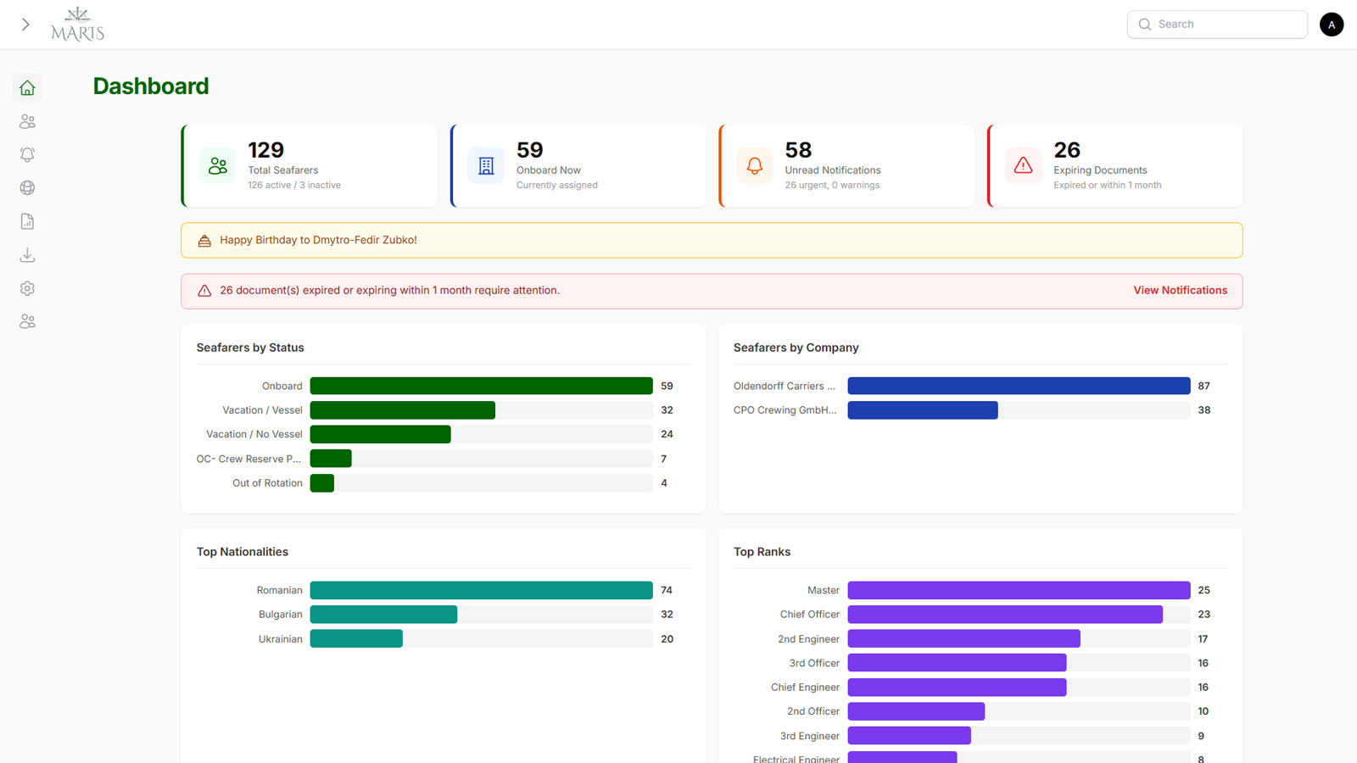This screenshot has width=1357, height=763.
Task: Click the Dashboard page heading
Action: pyautogui.click(x=151, y=86)
